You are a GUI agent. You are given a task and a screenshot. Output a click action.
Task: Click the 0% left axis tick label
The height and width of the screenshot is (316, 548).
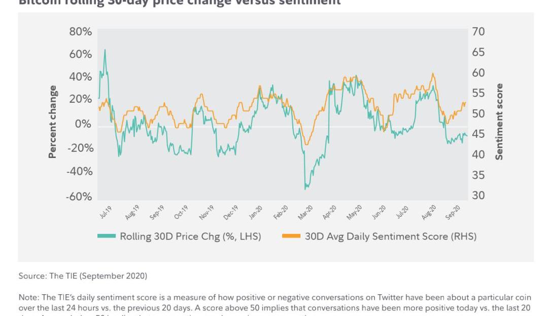pyautogui.click(x=83, y=124)
